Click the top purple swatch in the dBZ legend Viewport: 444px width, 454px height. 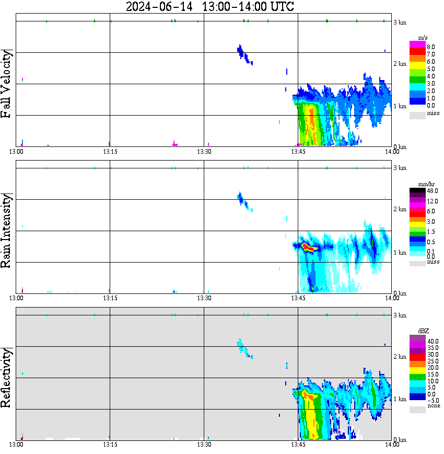coord(417,338)
